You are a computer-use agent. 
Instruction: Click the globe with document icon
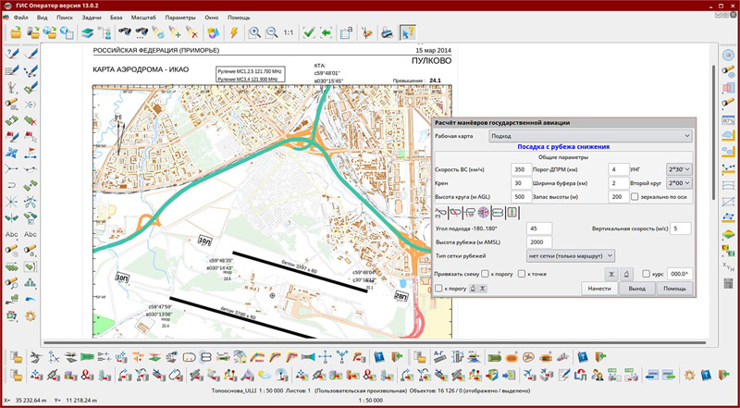tap(67, 32)
